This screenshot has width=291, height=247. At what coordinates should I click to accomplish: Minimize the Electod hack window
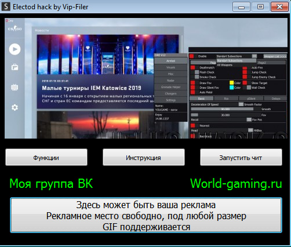coord(241,7)
